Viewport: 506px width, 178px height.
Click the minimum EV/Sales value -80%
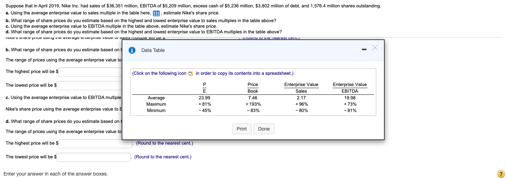point(301,111)
